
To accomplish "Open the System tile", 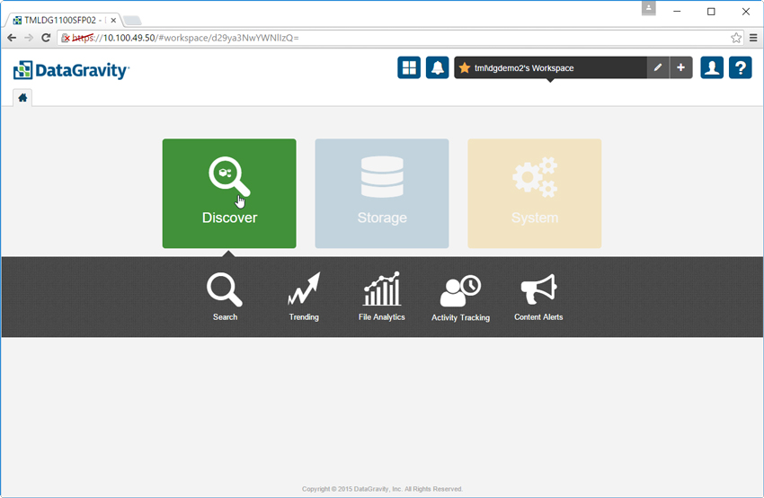I will (x=535, y=193).
